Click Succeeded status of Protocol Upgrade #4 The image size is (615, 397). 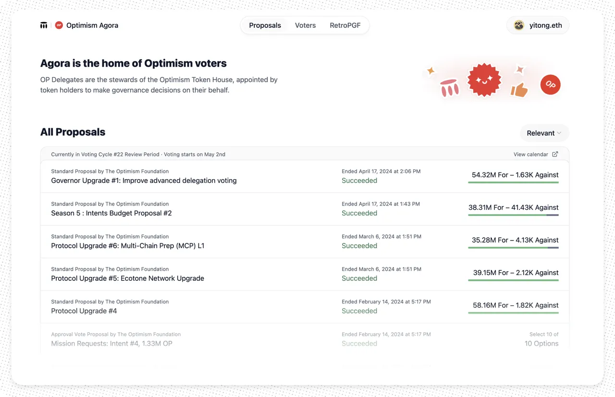[359, 311]
